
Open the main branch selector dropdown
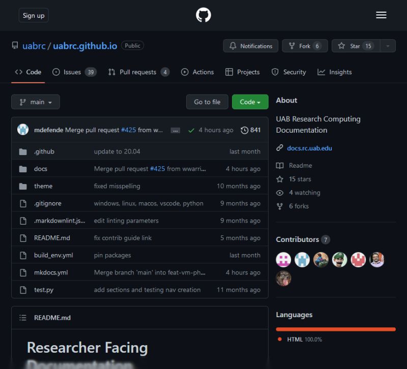pyautogui.click(x=35, y=102)
